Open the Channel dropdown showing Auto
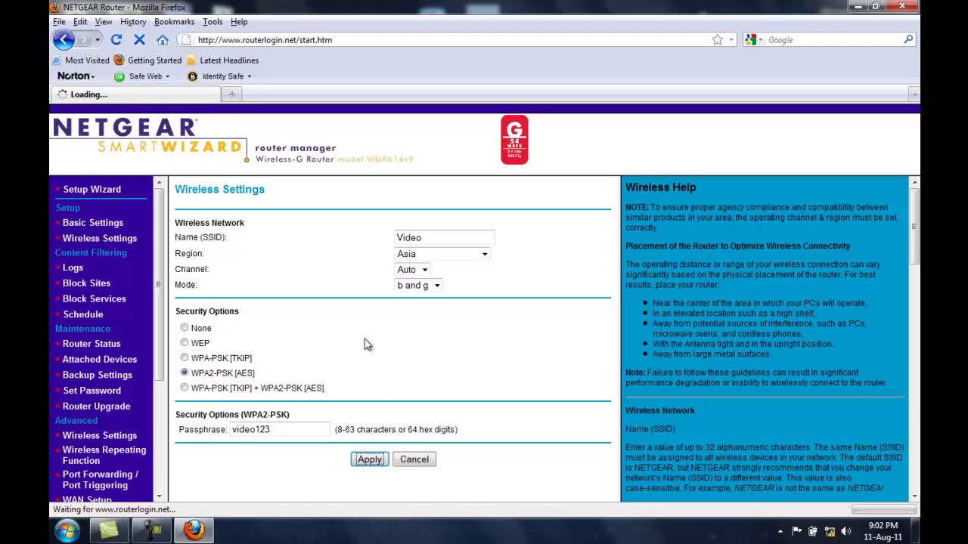The image size is (968, 544). click(x=412, y=270)
